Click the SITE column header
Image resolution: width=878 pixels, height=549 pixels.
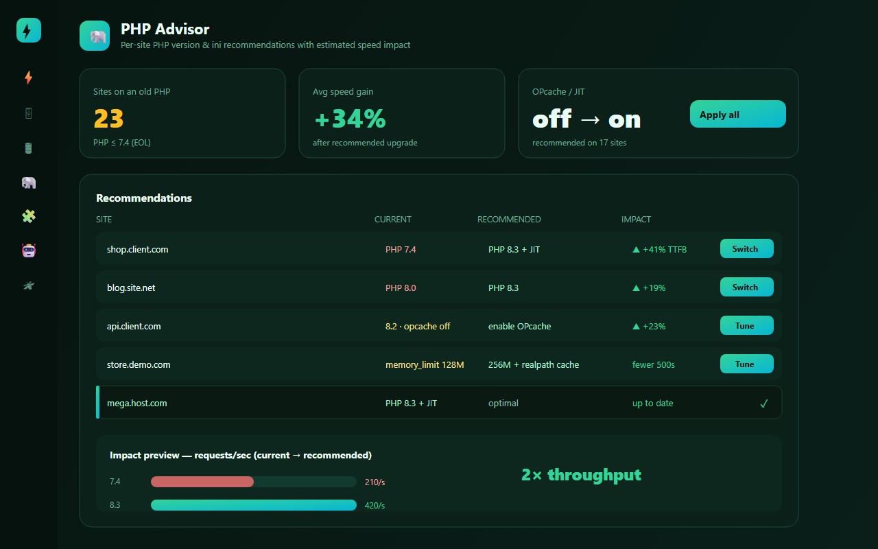pyautogui.click(x=104, y=220)
